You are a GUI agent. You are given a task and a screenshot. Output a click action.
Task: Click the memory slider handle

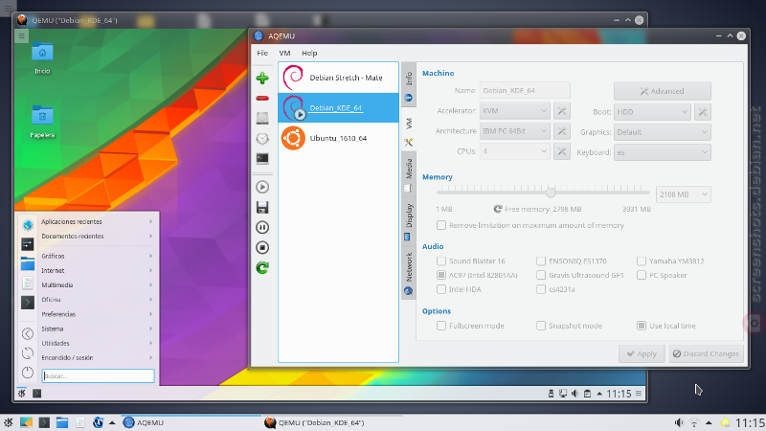coord(551,193)
